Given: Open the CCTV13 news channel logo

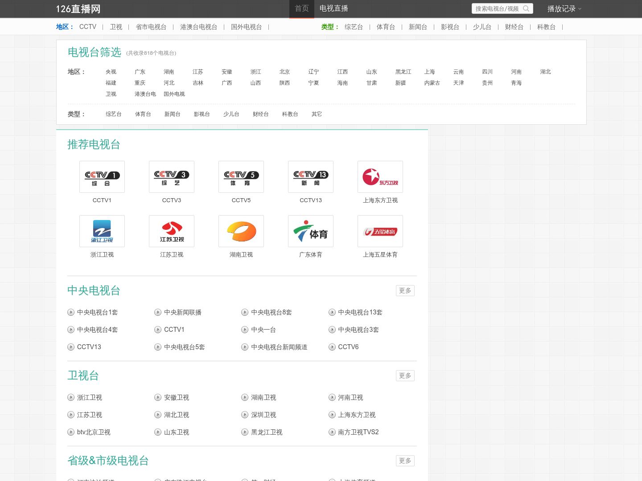Looking at the screenshot, I should [311, 177].
